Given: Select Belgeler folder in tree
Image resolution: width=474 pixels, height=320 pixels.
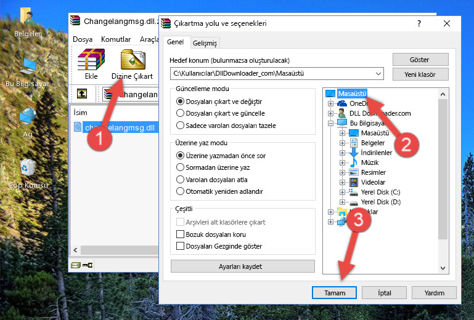Looking at the screenshot, I should [x=373, y=143].
